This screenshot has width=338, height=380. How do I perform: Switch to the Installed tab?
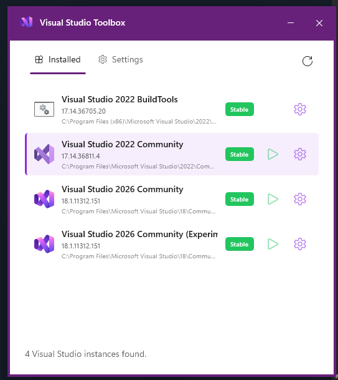(x=58, y=60)
